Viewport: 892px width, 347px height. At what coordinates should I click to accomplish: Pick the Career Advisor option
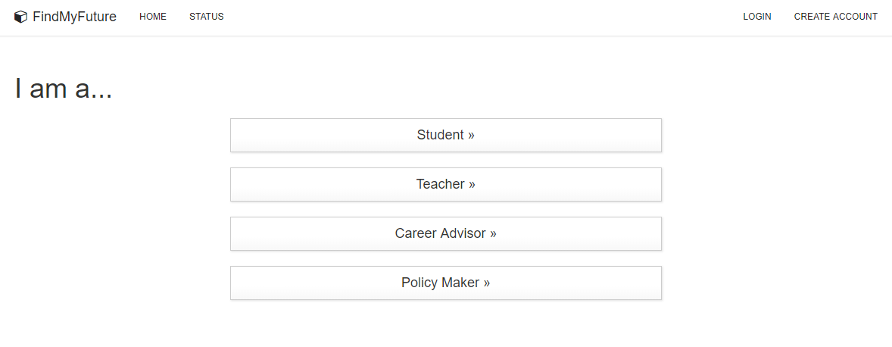pos(446,233)
